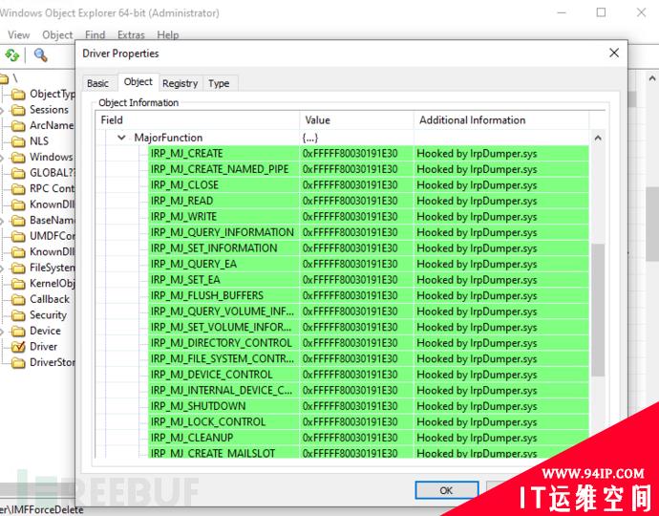Open the View menu

tap(19, 35)
